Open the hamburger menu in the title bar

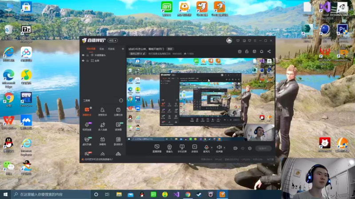tap(255, 41)
